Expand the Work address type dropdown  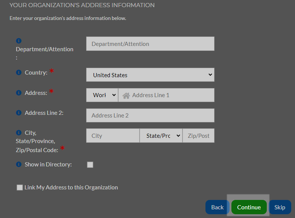(102, 95)
